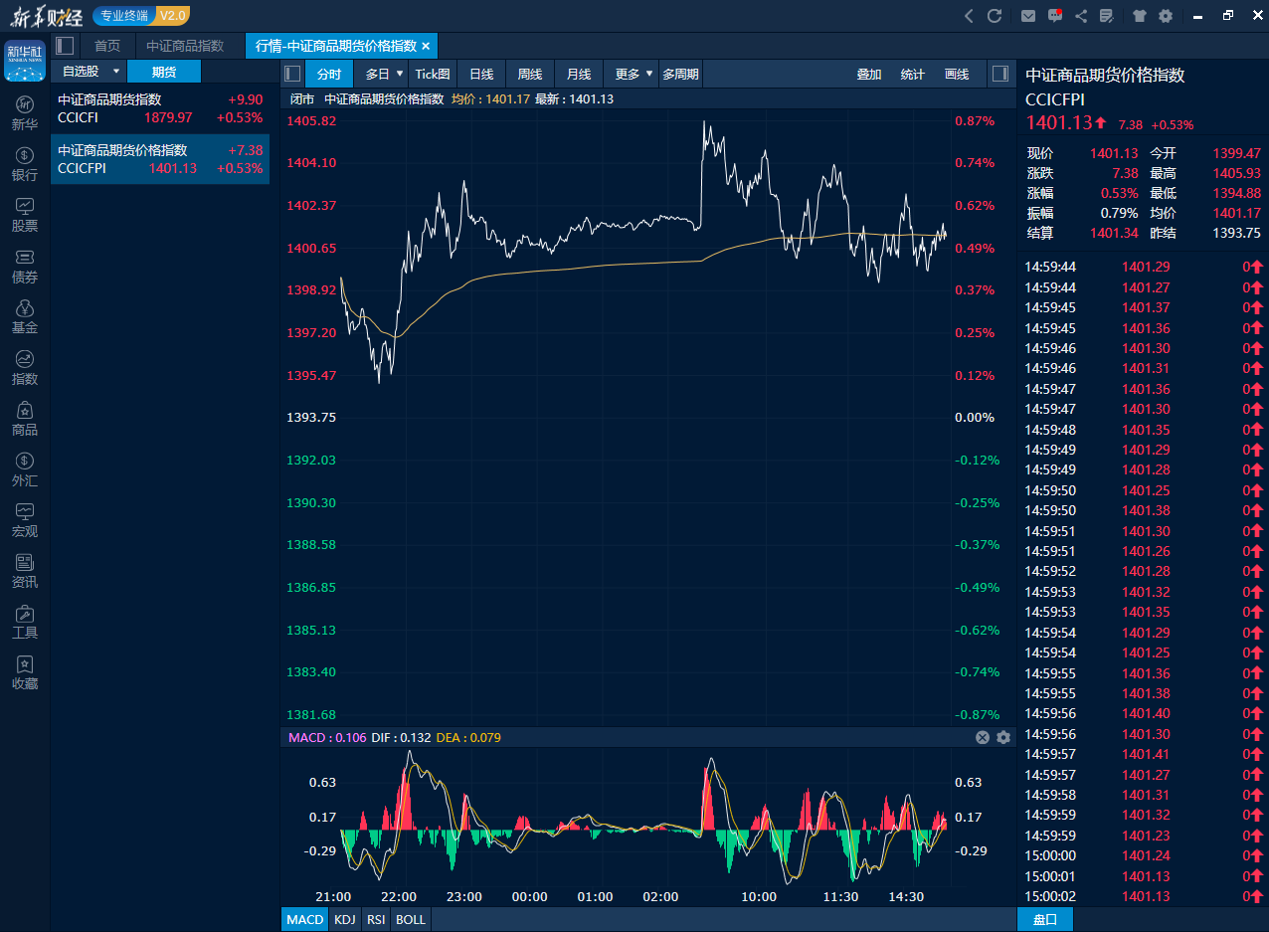Open the 商品 section in sidebar
Image resolution: width=1269 pixels, height=932 pixels.
25,418
